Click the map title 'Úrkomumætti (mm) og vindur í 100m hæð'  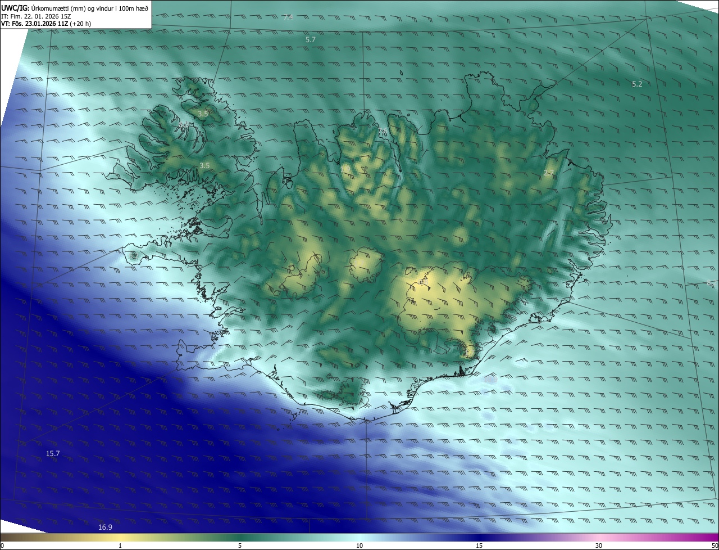coord(89,8)
